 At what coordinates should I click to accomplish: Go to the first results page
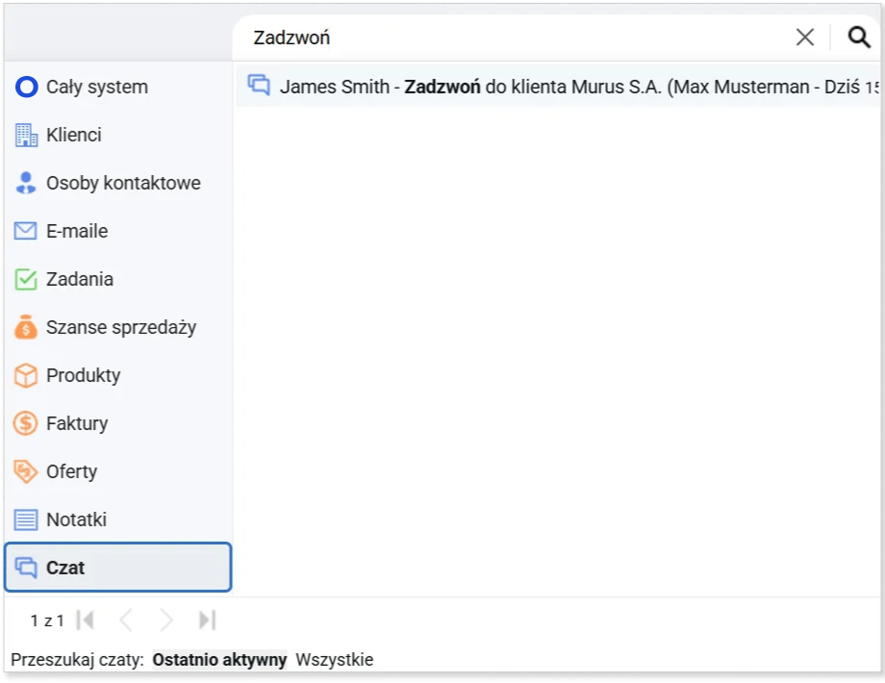(x=86, y=620)
